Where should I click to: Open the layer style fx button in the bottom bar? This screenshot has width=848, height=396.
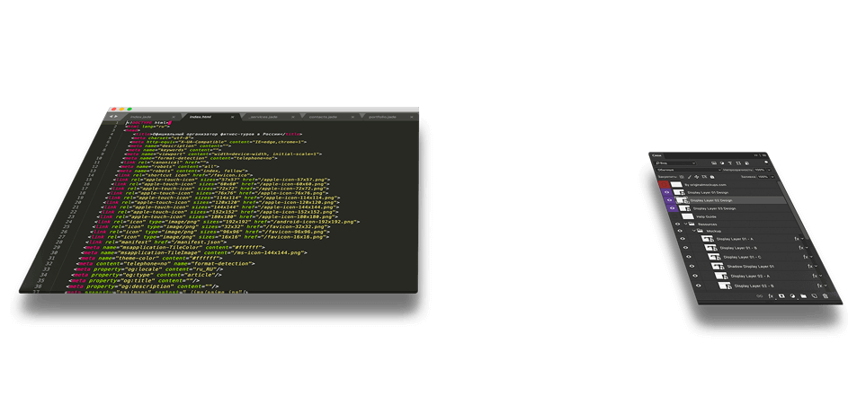point(771,295)
